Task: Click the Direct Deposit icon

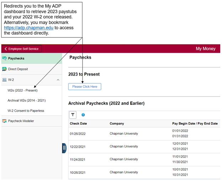Action: [x=5, y=69]
